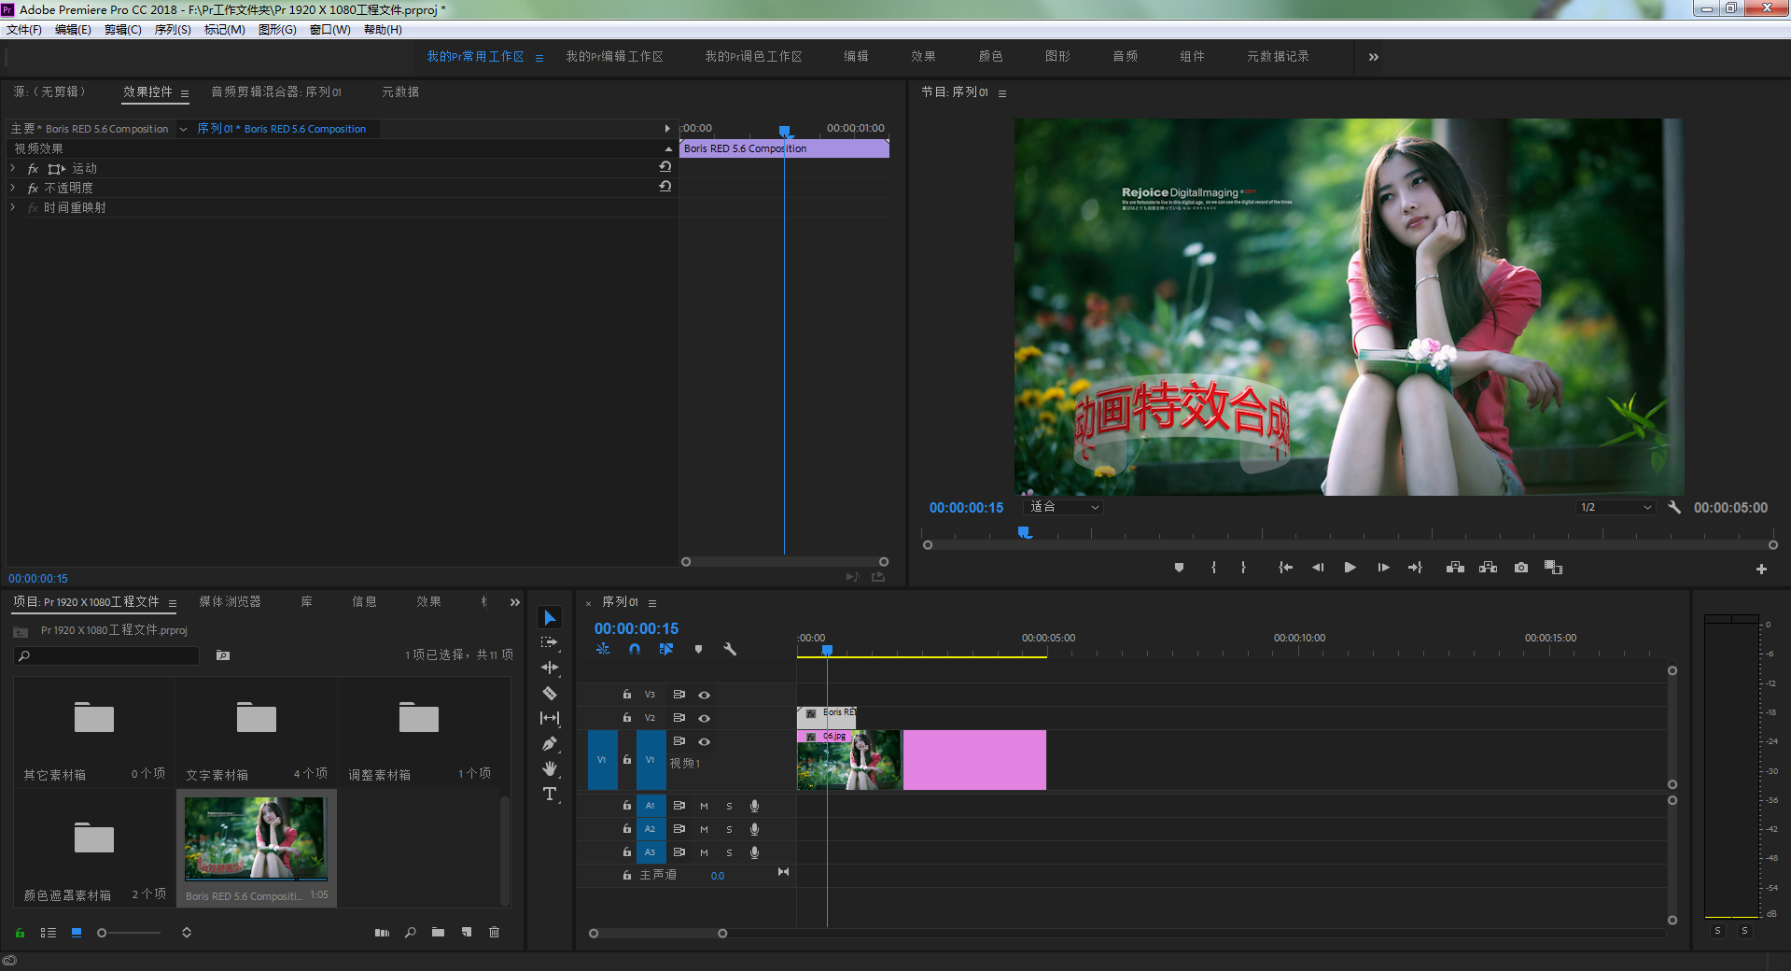Image resolution: width=1791 pixels, height=971 pixels.
Task: Select the Boris RED 5.6 Composition thumbnail
Action: coord(256,838)
